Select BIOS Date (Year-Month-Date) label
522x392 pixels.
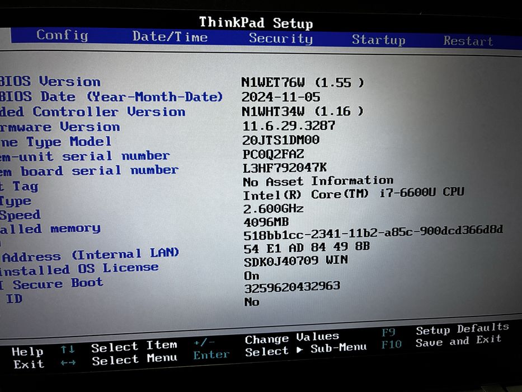point(111,97)
